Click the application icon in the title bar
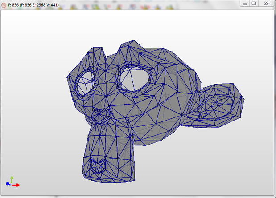Screen dimensions: 276x198 click(4, 5)
